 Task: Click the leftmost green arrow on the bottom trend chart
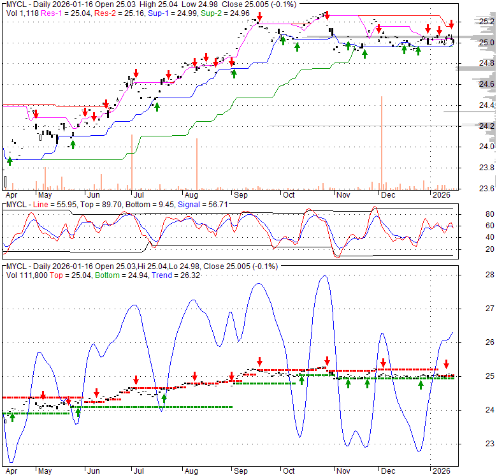point(12,418)
